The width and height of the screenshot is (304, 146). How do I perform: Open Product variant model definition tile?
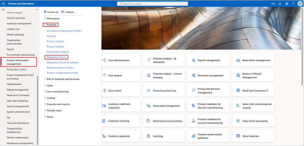point(208,136)
